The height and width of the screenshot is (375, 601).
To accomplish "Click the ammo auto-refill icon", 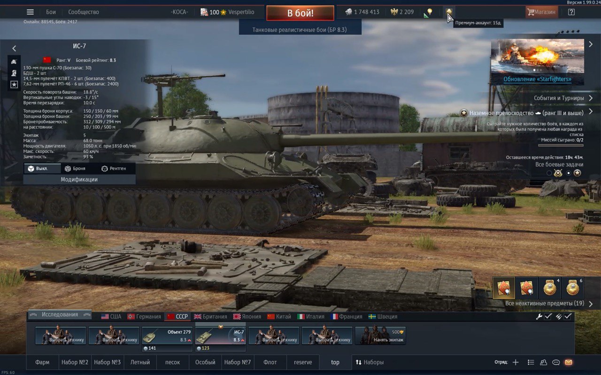I will (559, 317).
